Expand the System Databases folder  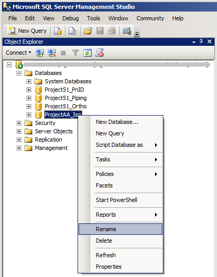pos(29,81)
